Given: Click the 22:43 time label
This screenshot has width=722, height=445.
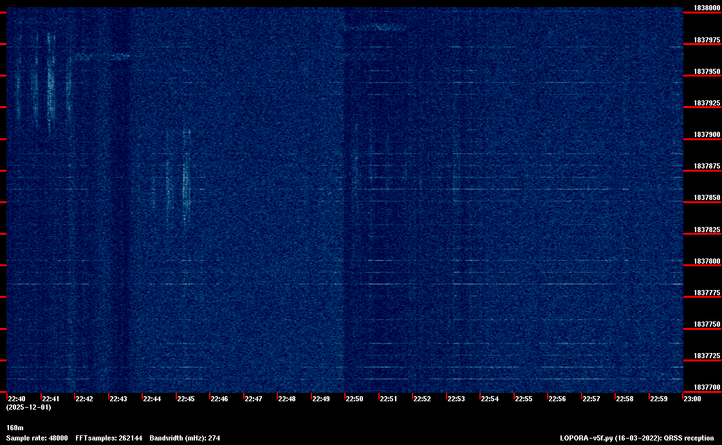Looking at the screenshot, I should [x=118, y=399].
